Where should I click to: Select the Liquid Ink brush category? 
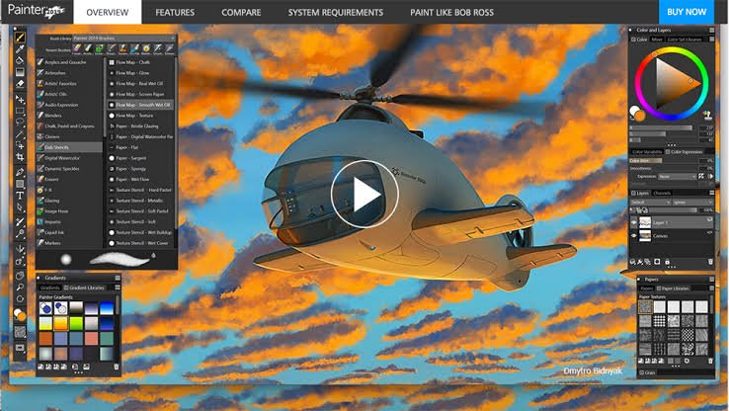[x=69, y=232]
